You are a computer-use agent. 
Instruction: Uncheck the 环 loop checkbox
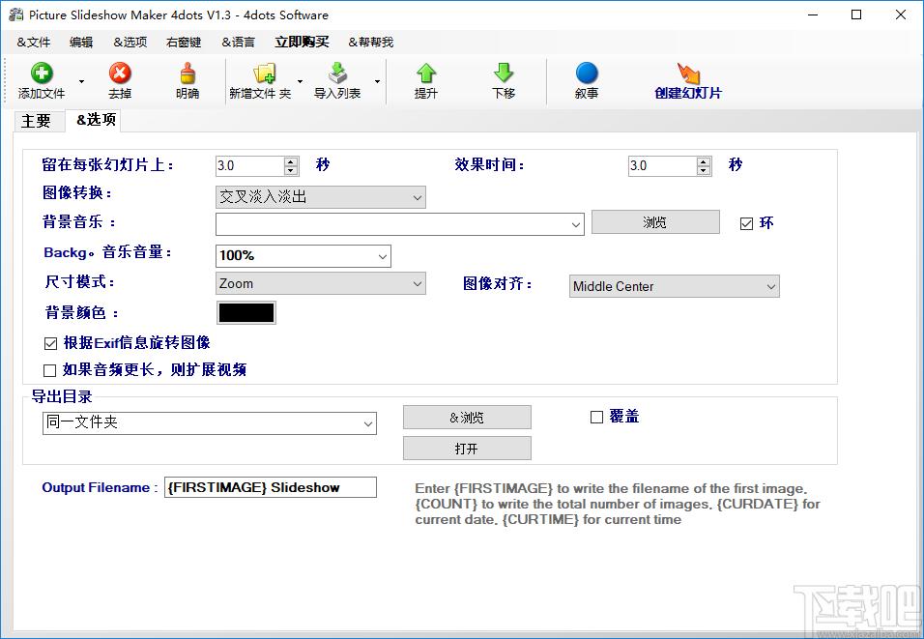coord(746,223)
